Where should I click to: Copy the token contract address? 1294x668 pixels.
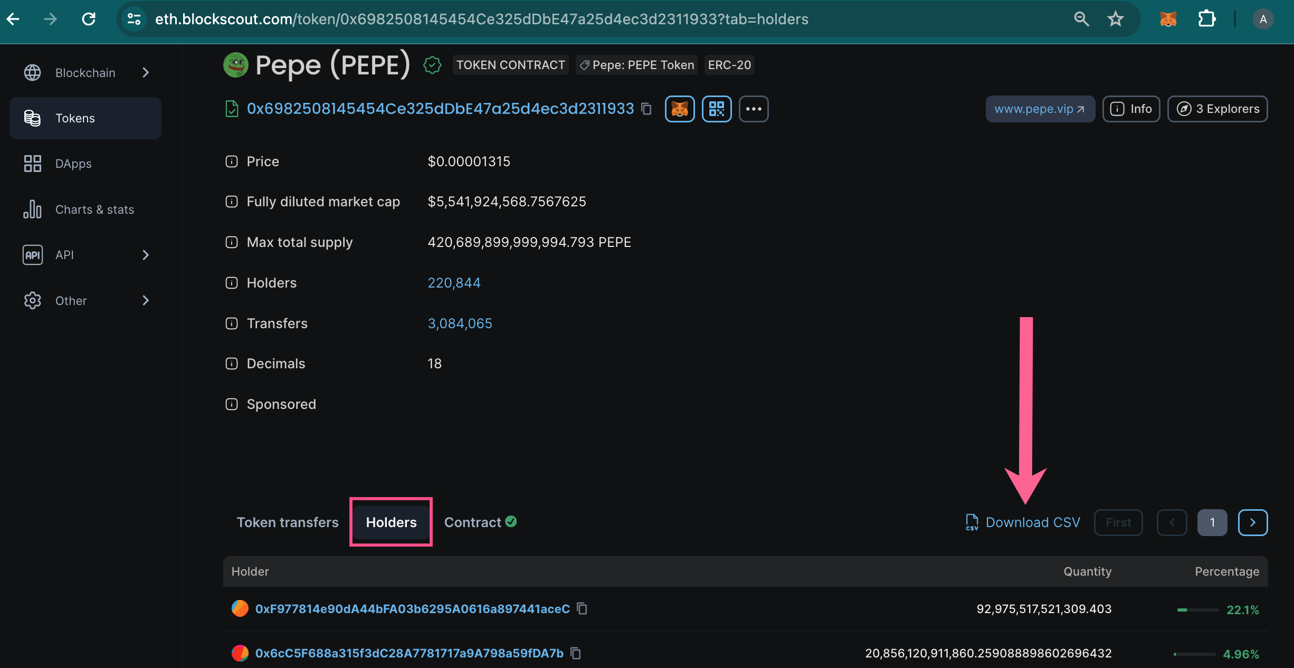(x=646, y=109)
